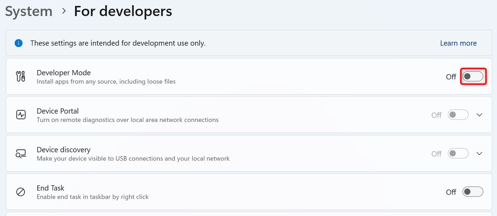497x216 pixels.
Task: Expand the Device Portal chevron
Action: [x=479, y=115]
